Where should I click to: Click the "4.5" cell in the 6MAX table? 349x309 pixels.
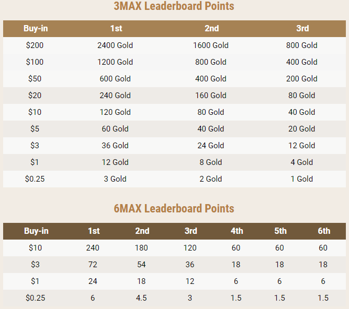pyautogui.click(x=141, y=298)
